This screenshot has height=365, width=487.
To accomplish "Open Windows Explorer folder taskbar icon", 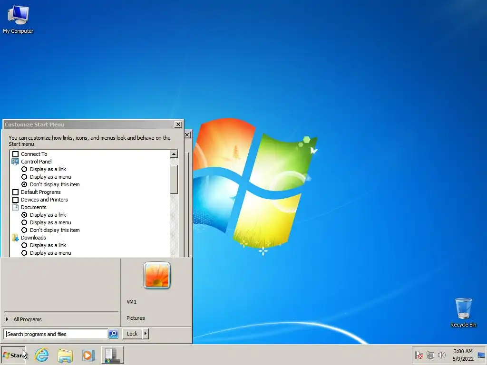I will pos(65,355).
